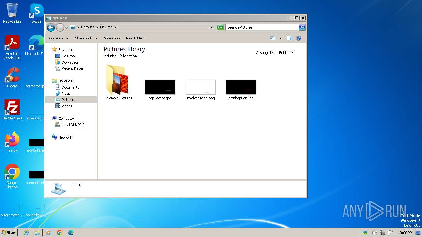Viewport: 422px width, 237px height.
Task: Start the Slide show
Action: (x=112, y=38)
